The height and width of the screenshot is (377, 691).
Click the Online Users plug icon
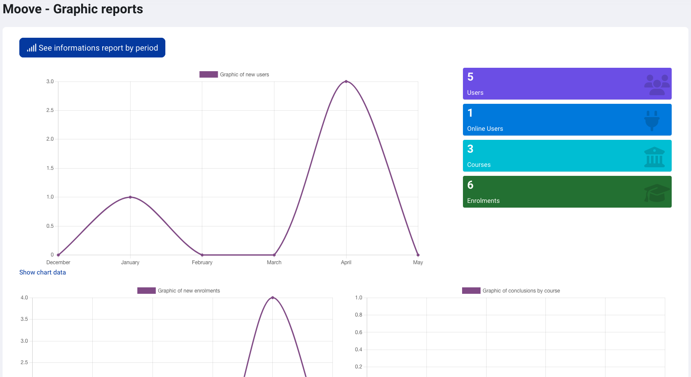click(652, 121)
